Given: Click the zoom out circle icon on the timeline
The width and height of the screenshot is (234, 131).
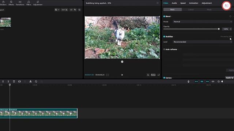Looking at the screenshot, I should tap(219, 82).
